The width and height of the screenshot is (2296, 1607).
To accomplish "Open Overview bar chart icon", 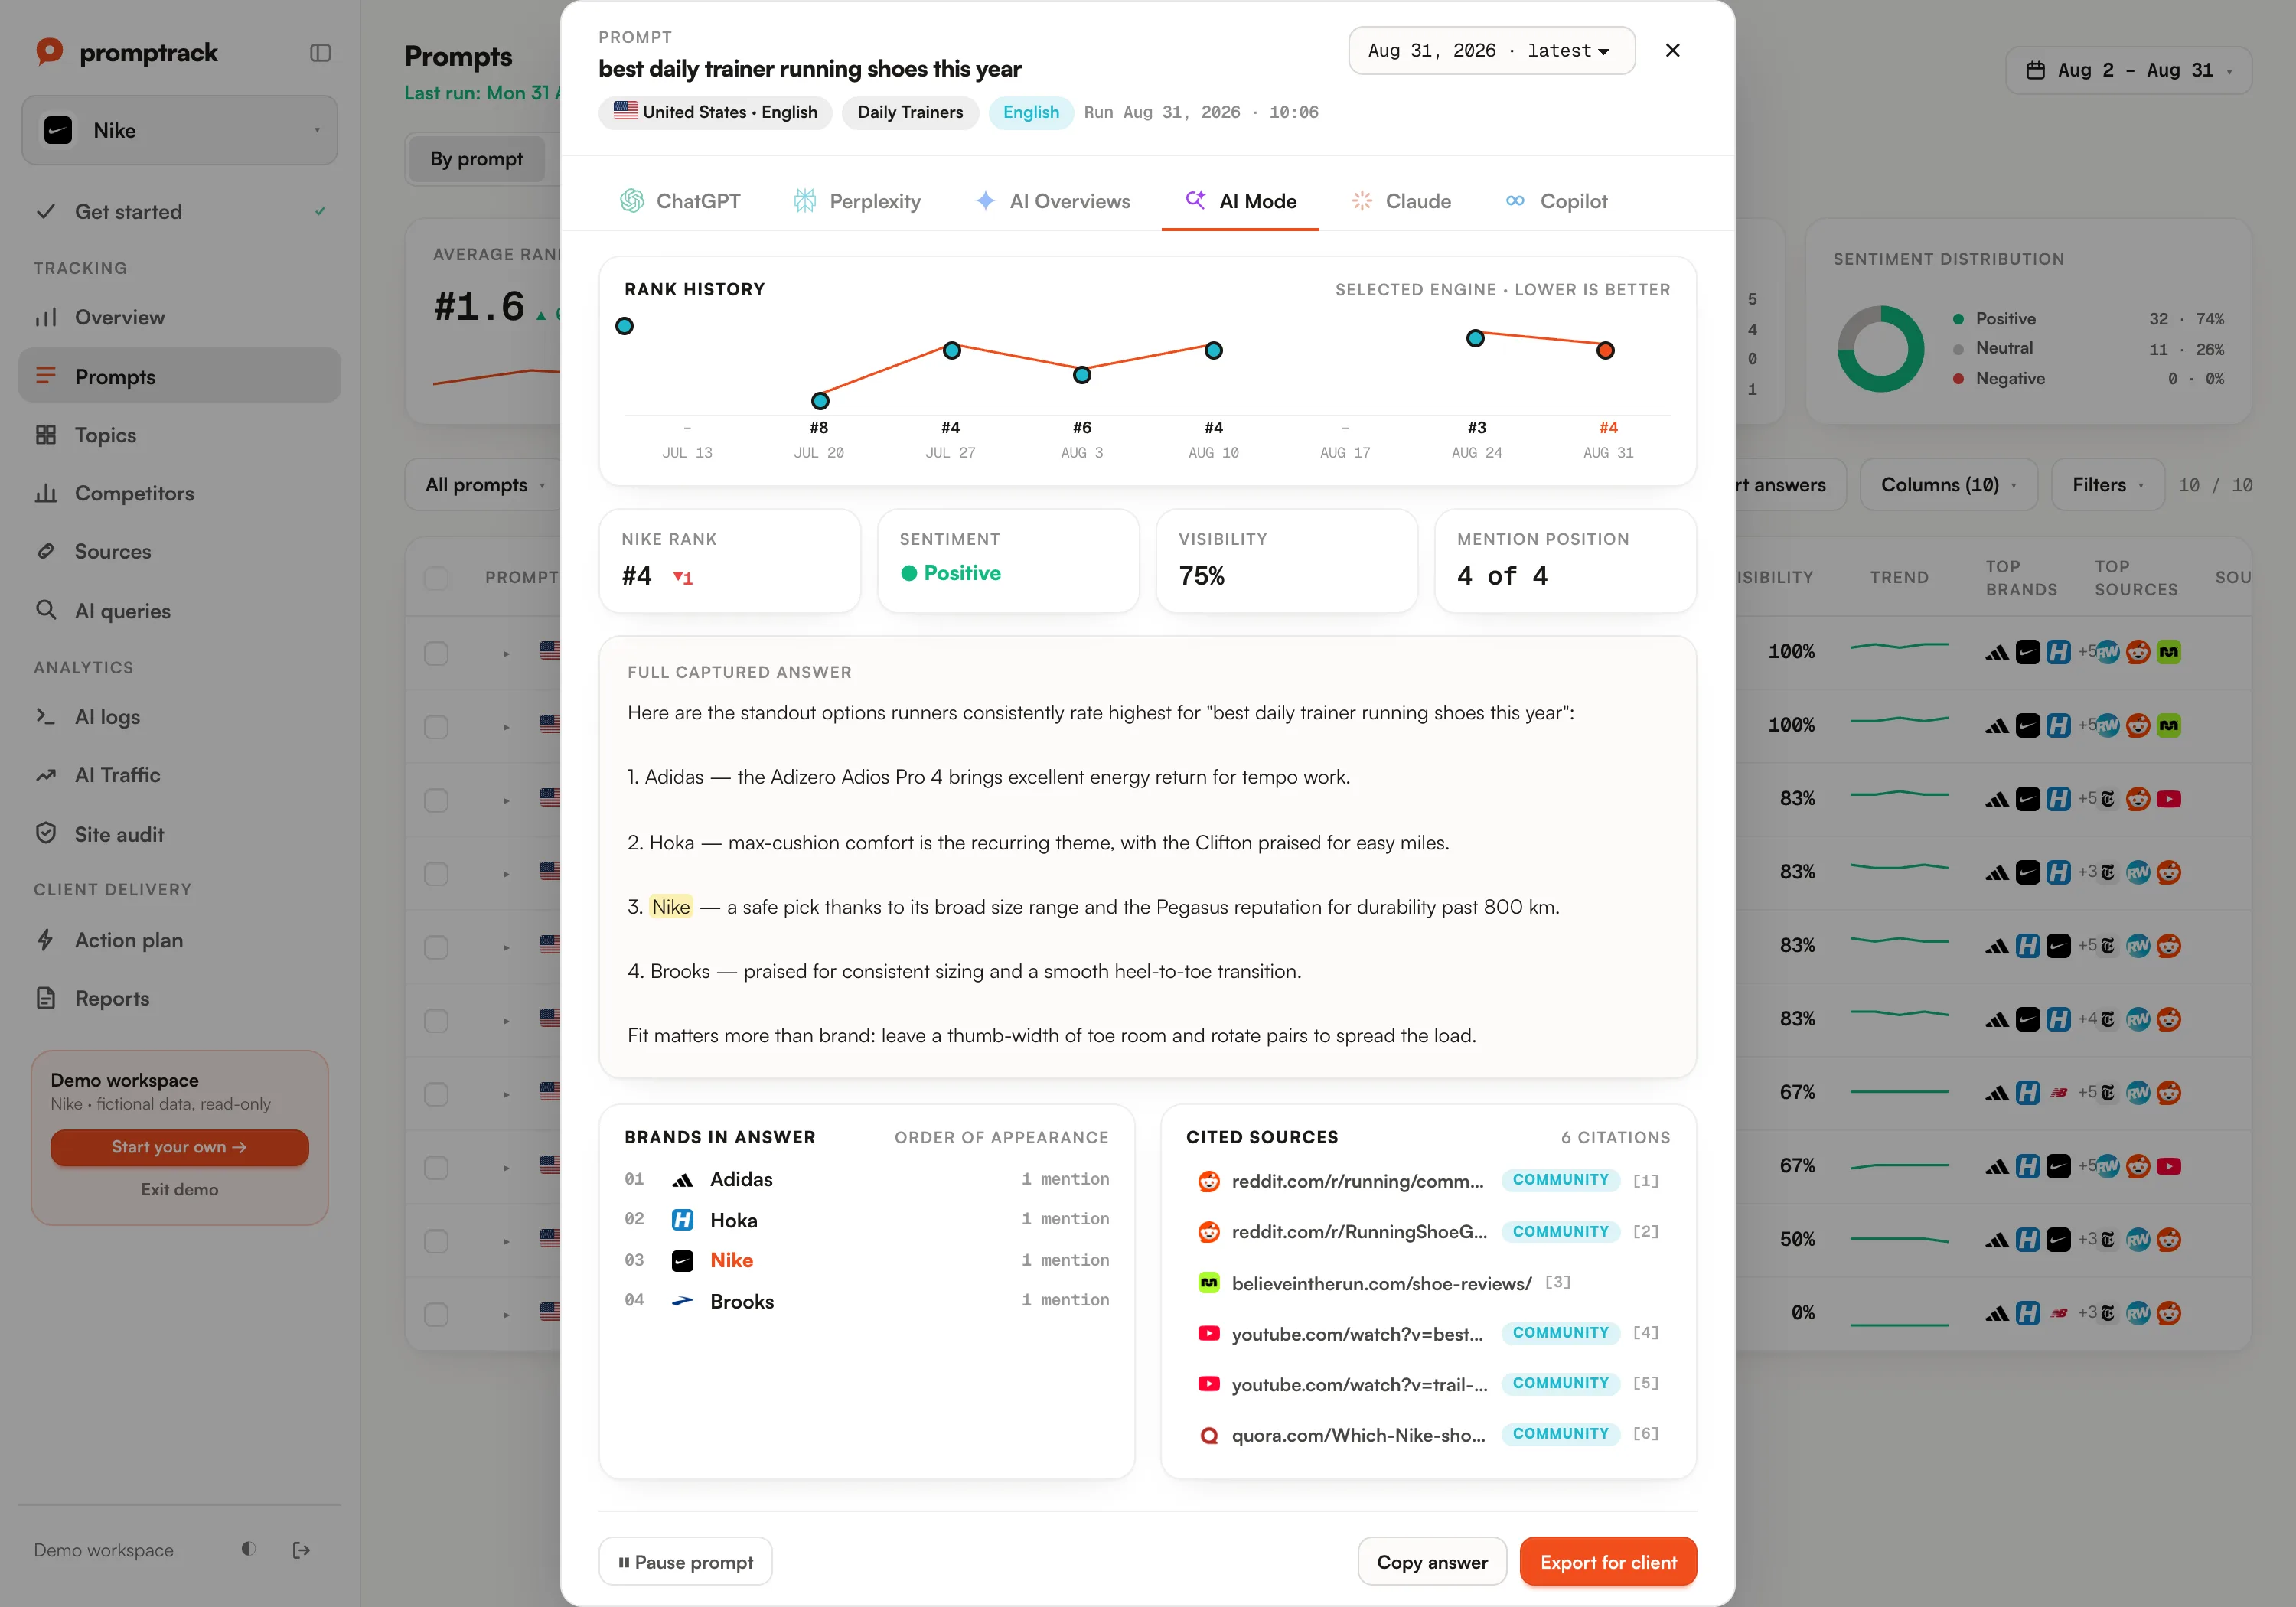I will [x=46, y=317].
